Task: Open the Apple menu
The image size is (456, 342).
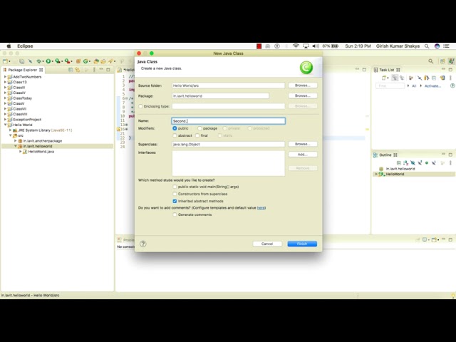Action: pos(9,46)
